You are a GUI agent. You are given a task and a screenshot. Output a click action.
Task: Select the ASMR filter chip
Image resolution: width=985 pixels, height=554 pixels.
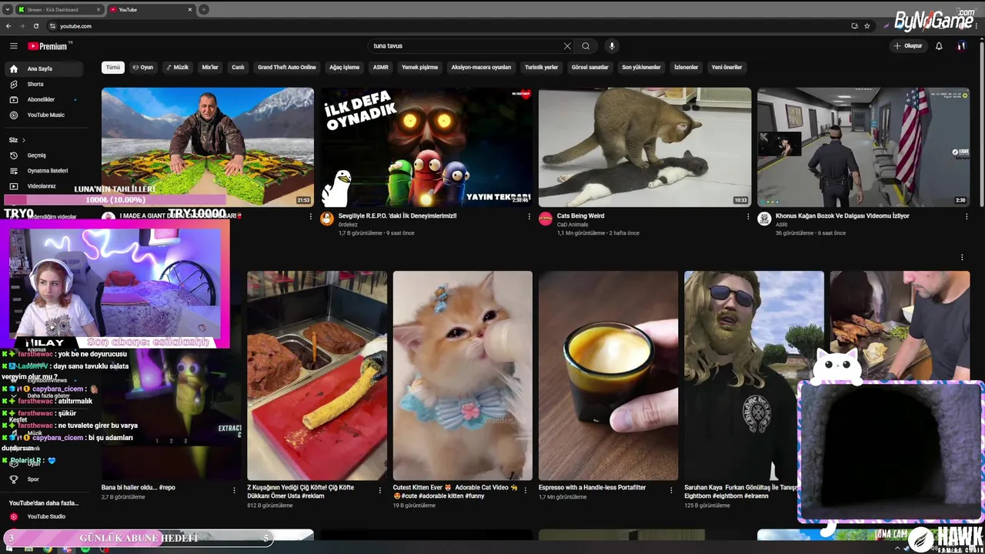381,67
